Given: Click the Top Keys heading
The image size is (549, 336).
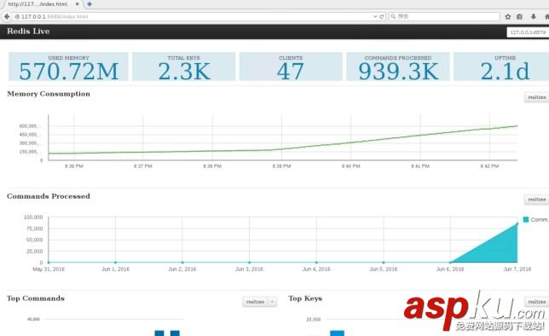Looking at the screenshot, I should [305, 298].
